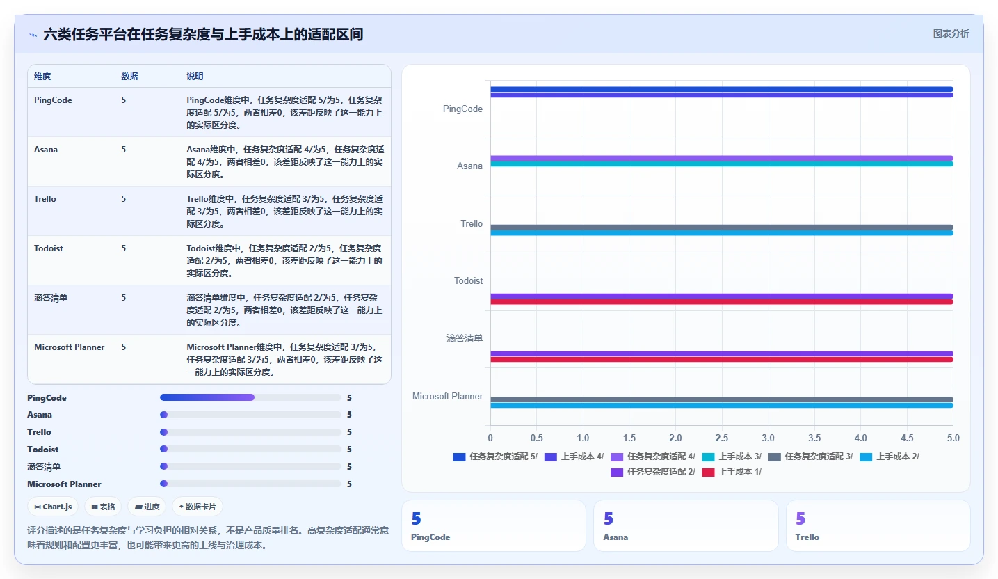The height and width of the screenshot is (579, 998).
Task: Click the Asana progress bar
Action: click(x=250, y=415)
